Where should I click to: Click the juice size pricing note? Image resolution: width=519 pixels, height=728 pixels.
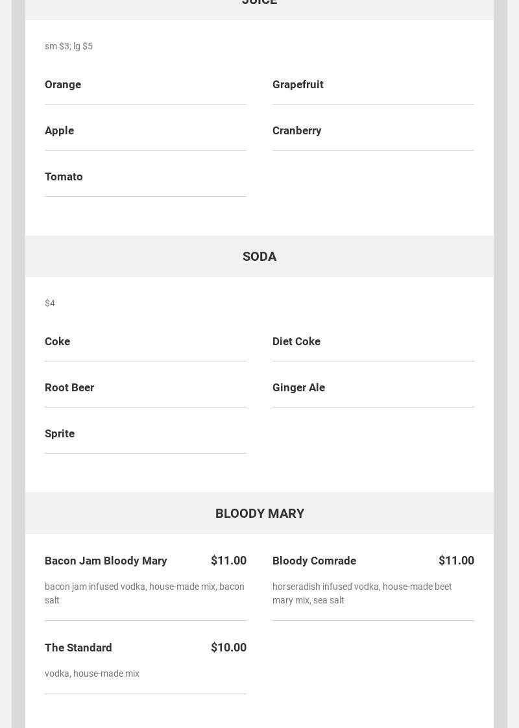(69, 46)
